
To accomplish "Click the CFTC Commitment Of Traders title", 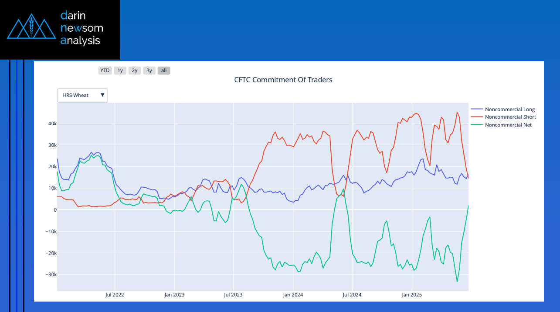I will (x=283, y=80).
